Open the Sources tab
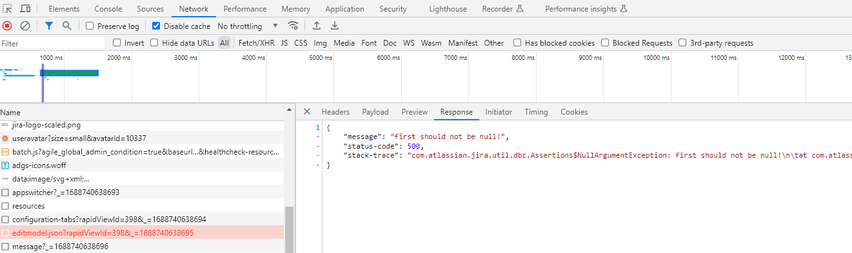The image size is (852, 253). 150,9
